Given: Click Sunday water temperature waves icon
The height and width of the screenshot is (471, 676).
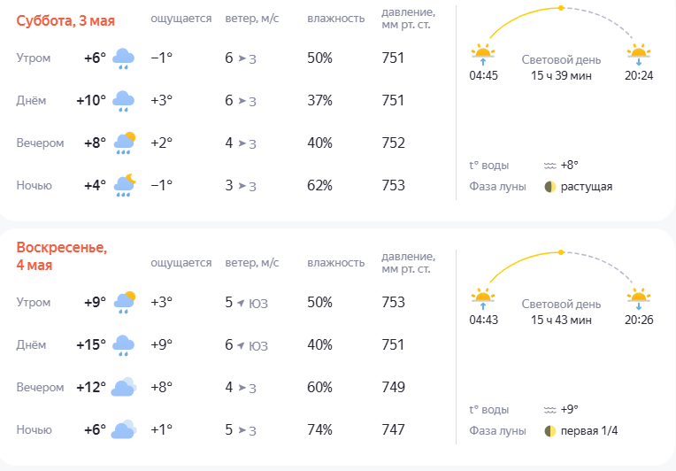Looking at the screenshot, I should 550,410.
